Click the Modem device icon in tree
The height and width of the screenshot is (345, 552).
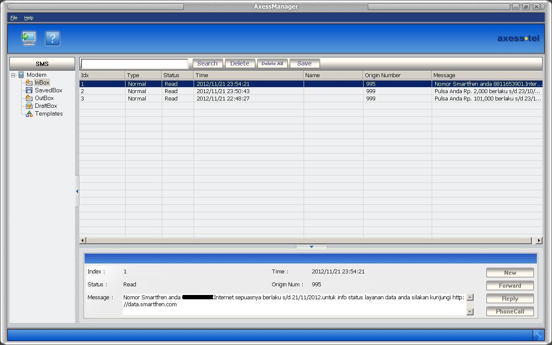tap(21, 75)
